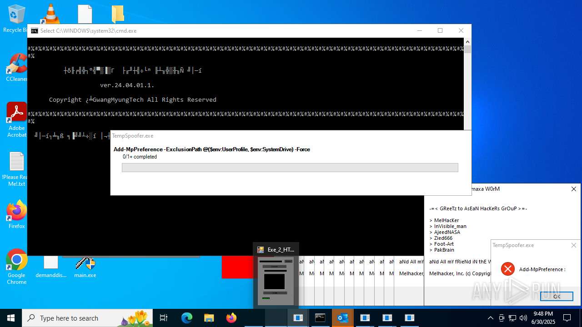Open Outlook from the taskbar
This screenshot has width=582, height=327.
click(342, 318)
